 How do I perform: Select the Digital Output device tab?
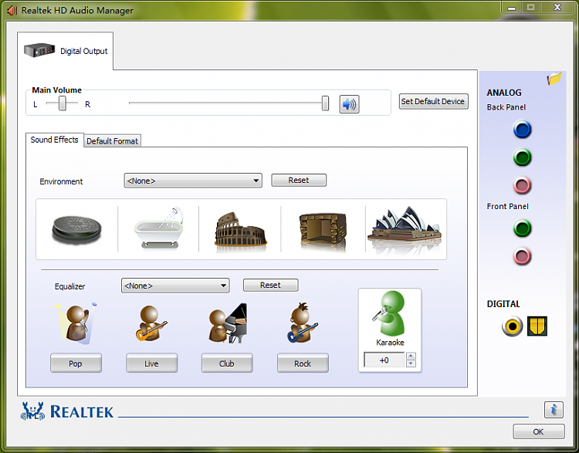66,51
